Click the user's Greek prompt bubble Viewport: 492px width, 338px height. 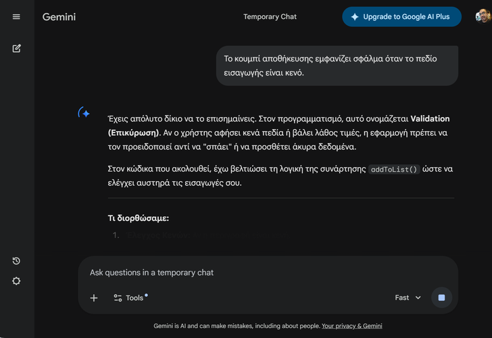point(337,66)
